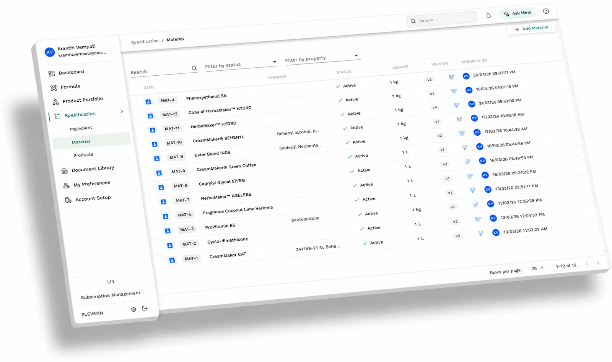Click the blue material icon for MAT-12

click(x=150, y=116)
